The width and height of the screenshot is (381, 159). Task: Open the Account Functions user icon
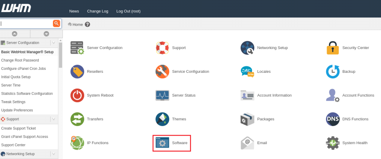coord(333,95)
